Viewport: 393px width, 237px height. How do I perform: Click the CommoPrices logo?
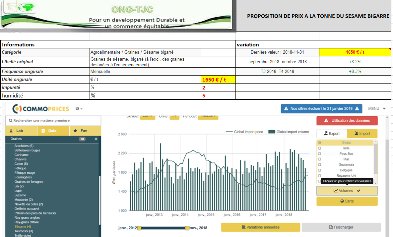click(x=40, y=109)
